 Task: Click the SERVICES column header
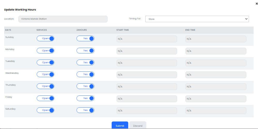[42, 30]
